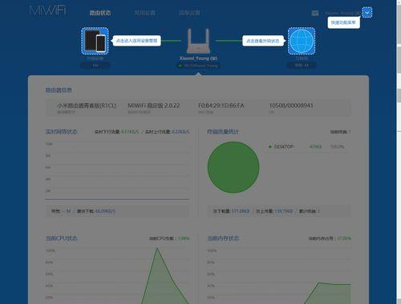Click the MiWiFi logo
Screen dimensions: 401x304
pyautogui.click(x=47, y=10)
